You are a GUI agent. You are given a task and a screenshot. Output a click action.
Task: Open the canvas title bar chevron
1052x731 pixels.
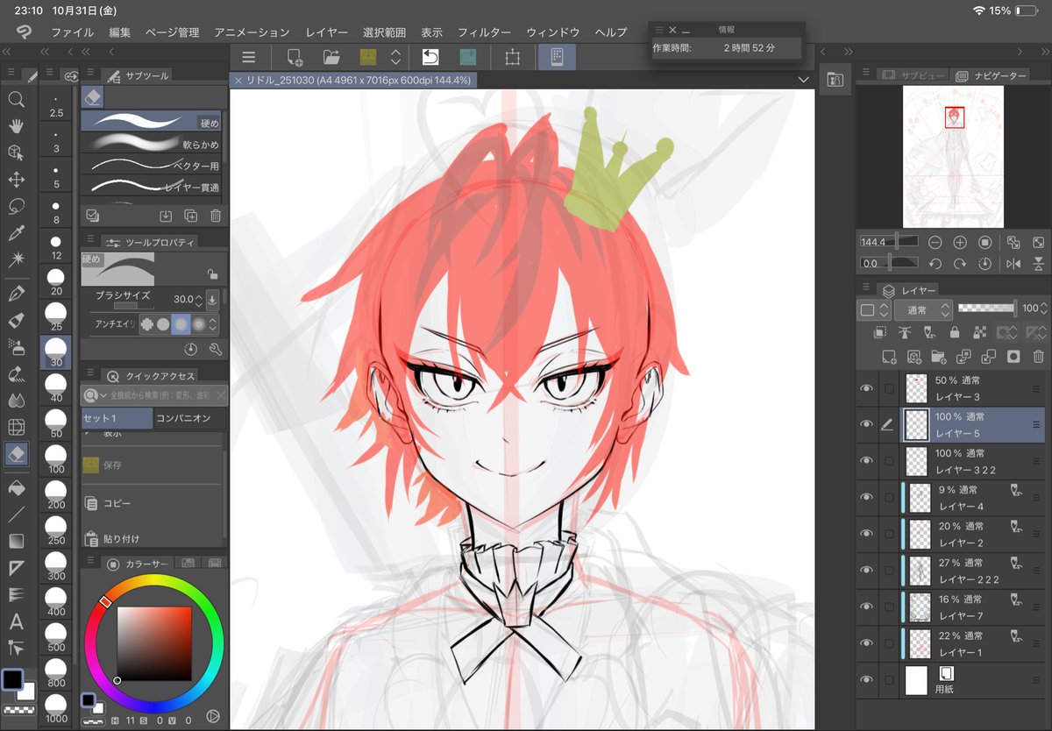coord(804,80)
